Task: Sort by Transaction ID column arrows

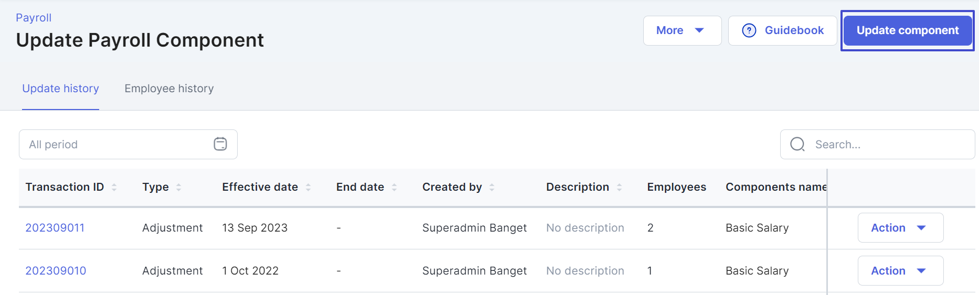Action: 114,187
